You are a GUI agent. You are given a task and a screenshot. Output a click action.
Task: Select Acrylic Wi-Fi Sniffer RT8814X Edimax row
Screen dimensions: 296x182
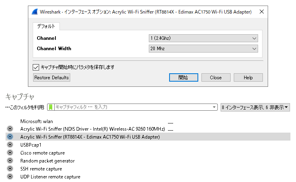coord(148,137)
